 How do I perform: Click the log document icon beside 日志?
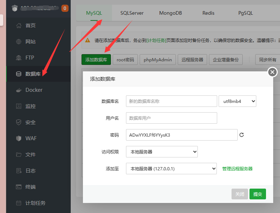[19, 171]
